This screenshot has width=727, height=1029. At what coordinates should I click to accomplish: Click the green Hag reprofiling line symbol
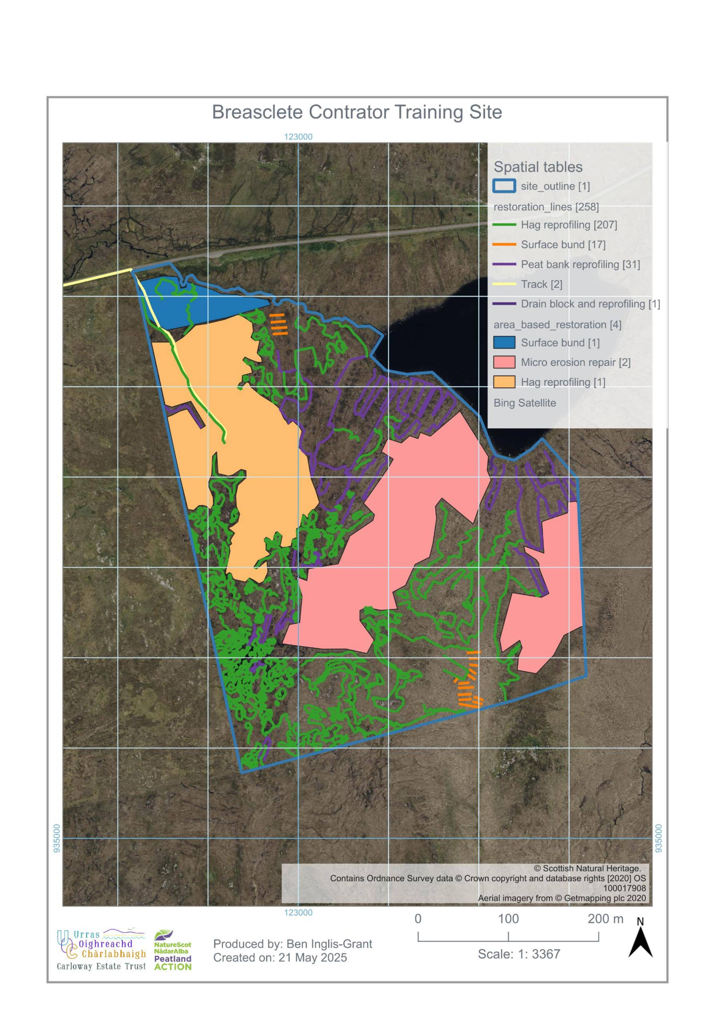(504, 225)
